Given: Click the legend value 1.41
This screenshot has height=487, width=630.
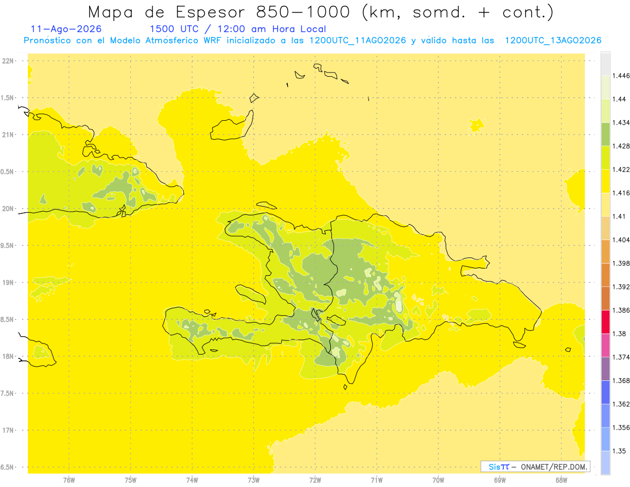Looking at the screenshot, I should click(x=619, y=216).
